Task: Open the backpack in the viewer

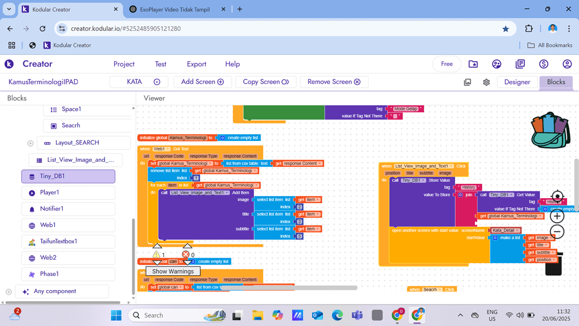Action: (x=550, y=131)
